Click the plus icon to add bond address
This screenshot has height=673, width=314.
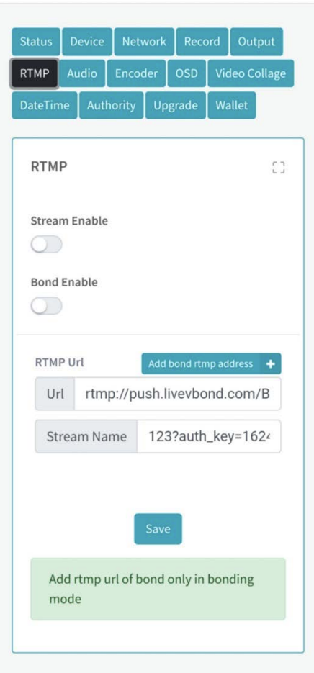(271, 364)
